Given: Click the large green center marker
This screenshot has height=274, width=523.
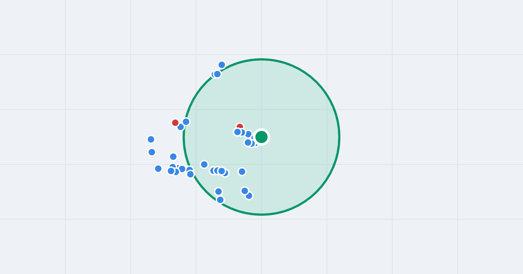Looking at the screenshot, I should pos(261,137).
